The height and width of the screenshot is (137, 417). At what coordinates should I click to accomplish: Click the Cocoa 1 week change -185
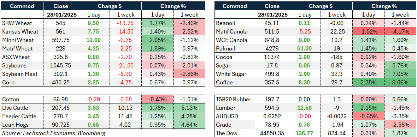pos(336,57)
